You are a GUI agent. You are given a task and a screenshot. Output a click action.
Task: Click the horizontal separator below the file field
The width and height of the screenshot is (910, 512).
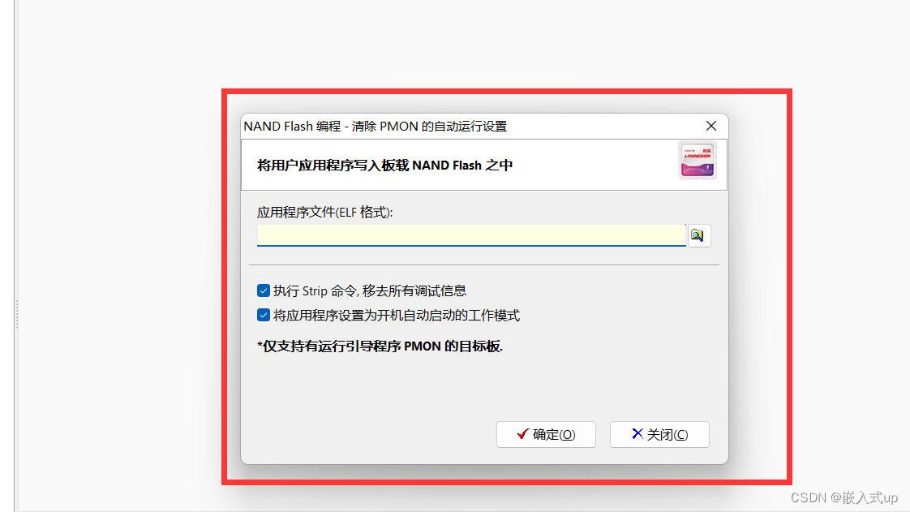484,265
